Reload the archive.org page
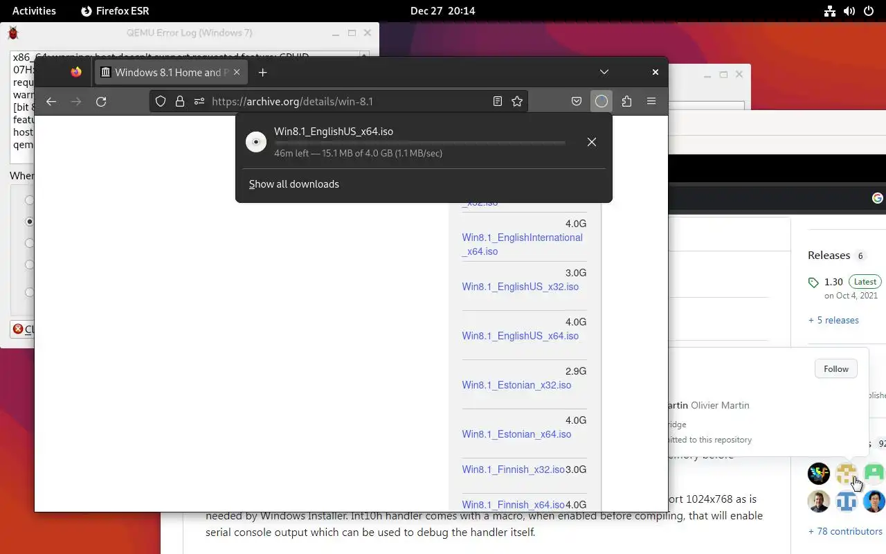This screenshot has width=886, height=554. coord(101,101)
